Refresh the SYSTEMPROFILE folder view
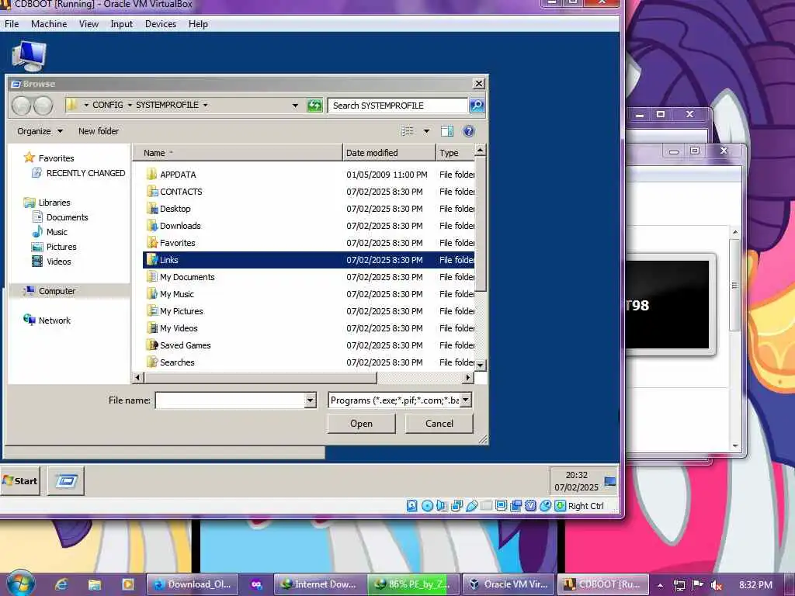795x596 pixels. tap(314, 106)
